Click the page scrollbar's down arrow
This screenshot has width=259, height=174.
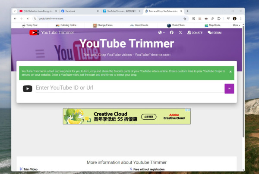243,170
